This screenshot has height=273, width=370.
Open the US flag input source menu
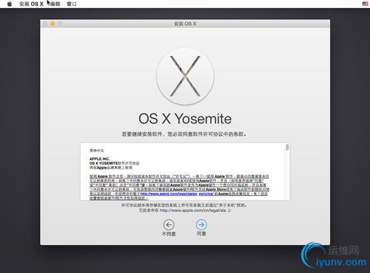tap(365, 4)
